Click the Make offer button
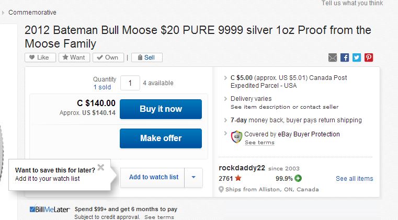This screenshot has height=220, width=398. (x=161, y=138)
